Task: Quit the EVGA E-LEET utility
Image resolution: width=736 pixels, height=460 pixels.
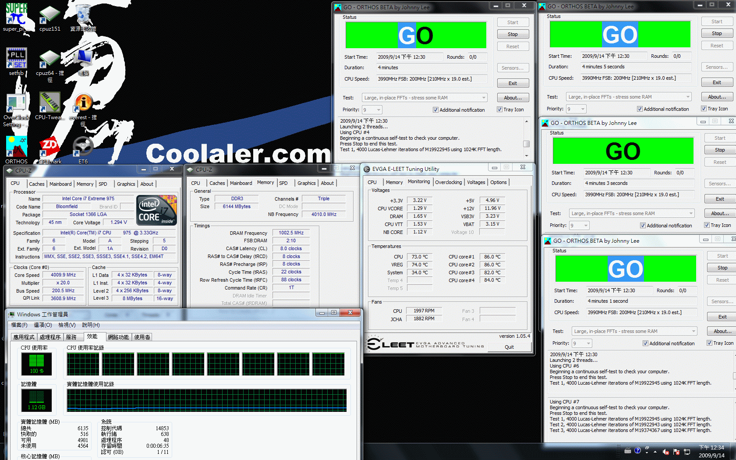Action: [509, 347]
